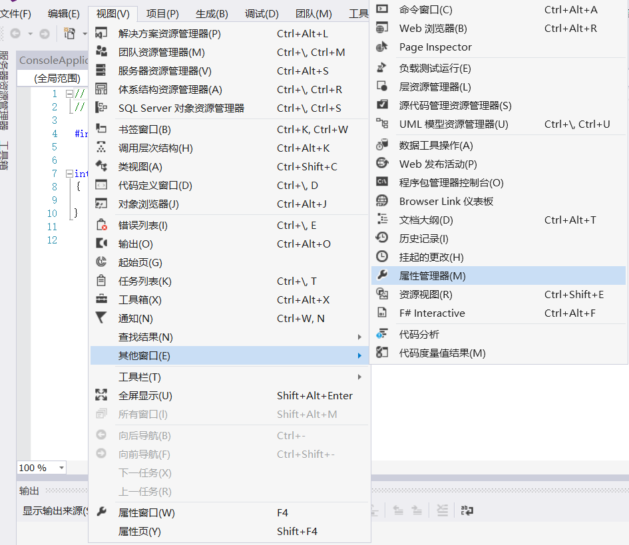Image resolution: width=629 pixels, height=545 pixels.
Task: Open the 文件(F) menu
Action: point(15,13)
